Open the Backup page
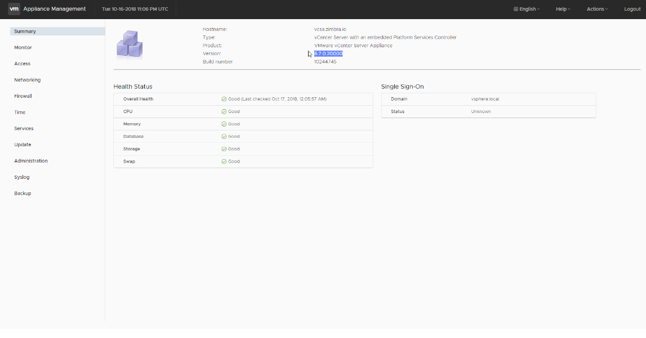This screenshot has height=338, width=646. (x=23, y=193)
